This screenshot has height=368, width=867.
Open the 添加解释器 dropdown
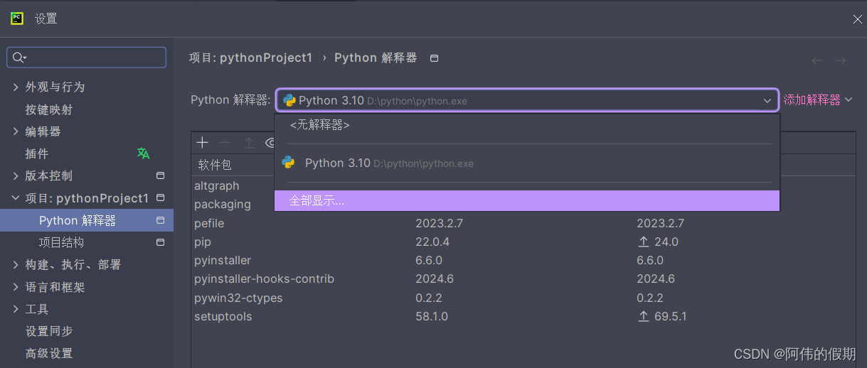(817, 100)
